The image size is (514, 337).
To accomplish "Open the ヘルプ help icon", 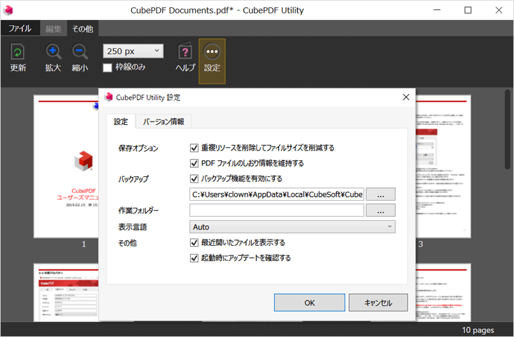I will coord(185,52).
